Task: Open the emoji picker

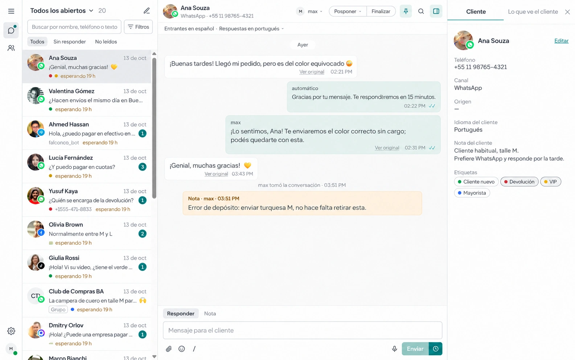Action: [182, 349]
